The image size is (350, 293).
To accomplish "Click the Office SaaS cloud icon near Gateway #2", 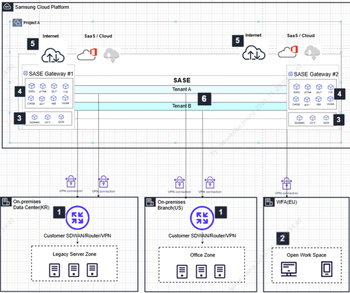I will [x=288, y=51].
